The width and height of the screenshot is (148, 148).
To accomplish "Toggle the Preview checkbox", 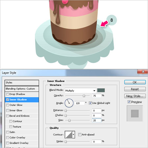I will (129, 102).
